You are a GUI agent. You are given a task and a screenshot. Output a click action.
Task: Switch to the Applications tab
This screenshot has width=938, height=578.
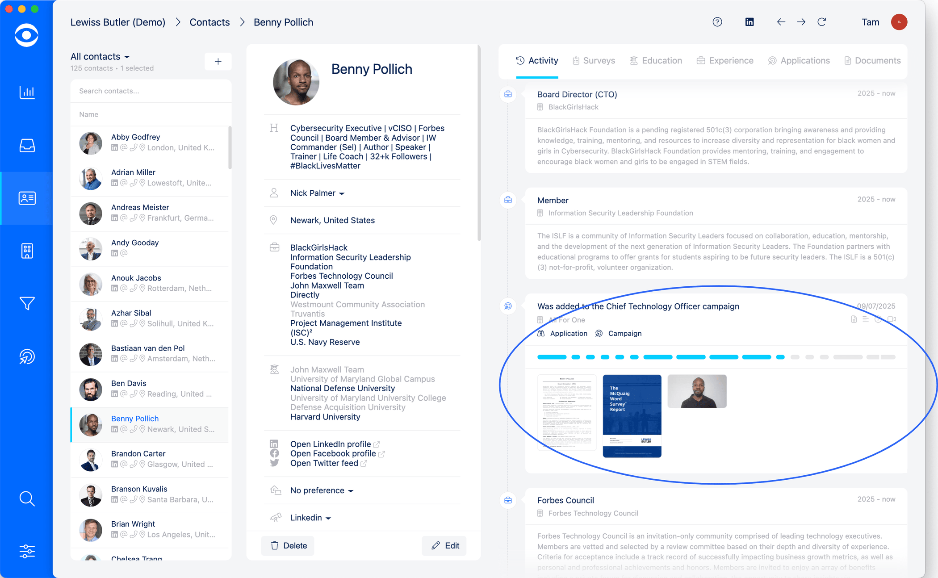[799, 61]
